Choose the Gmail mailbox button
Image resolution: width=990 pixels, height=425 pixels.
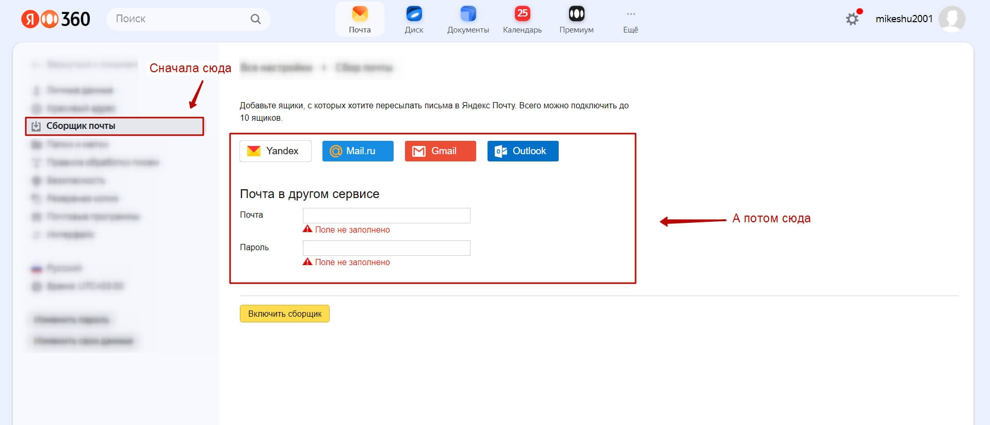coord(441,151)
